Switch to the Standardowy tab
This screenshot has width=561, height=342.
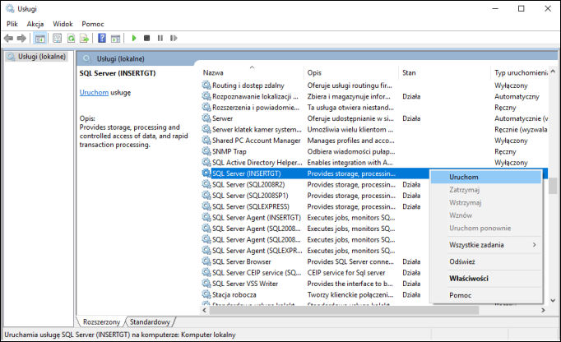[x=150, y=322]
